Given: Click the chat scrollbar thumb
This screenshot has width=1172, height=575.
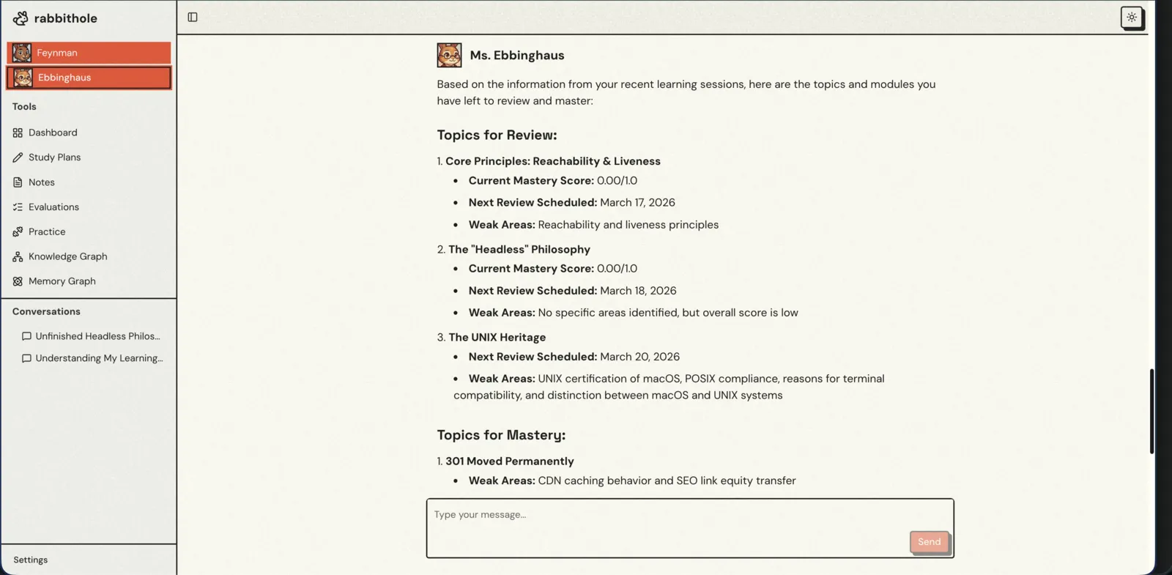Looking at the screenshot, I should [1151, 411].
